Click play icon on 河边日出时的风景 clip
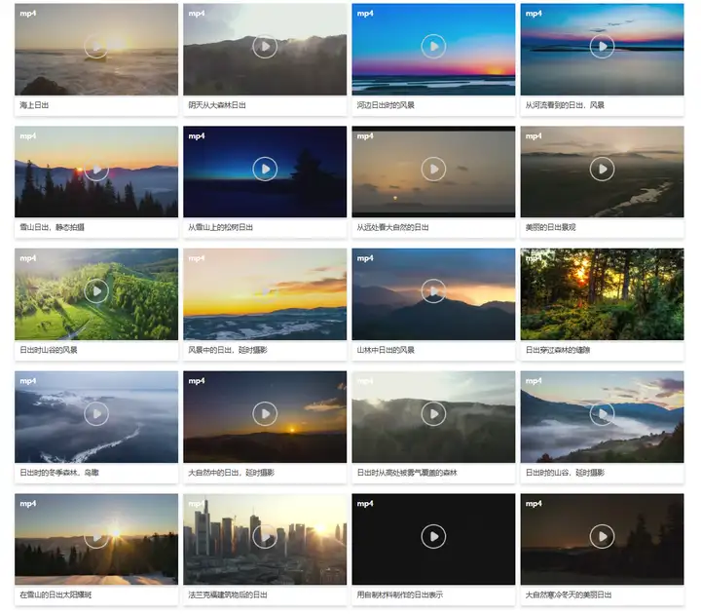This screenshot has height=614, width=701. click(x=433, y=46)
